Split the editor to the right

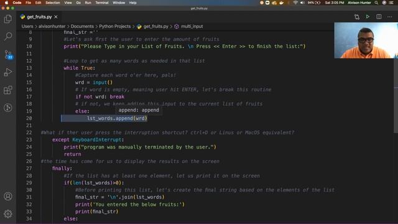click(379, 17)
